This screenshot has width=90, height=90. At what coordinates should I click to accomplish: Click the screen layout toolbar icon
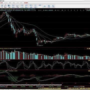(17, 5)
